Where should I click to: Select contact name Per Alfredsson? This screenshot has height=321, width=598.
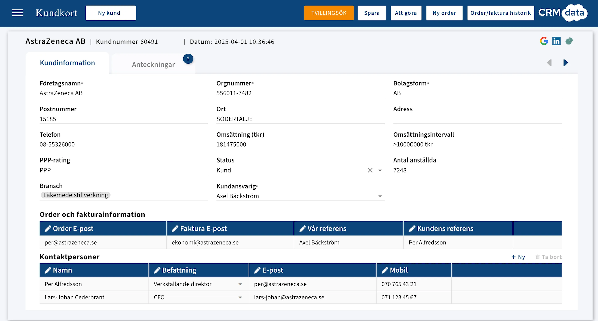[x=94, y=284]
